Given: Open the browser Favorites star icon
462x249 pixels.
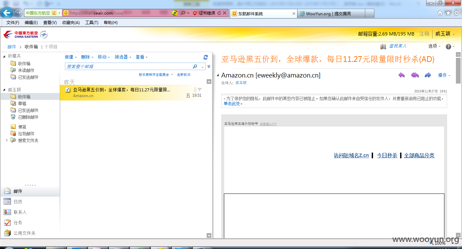Looking at the screenshot, I should (448, 13).
